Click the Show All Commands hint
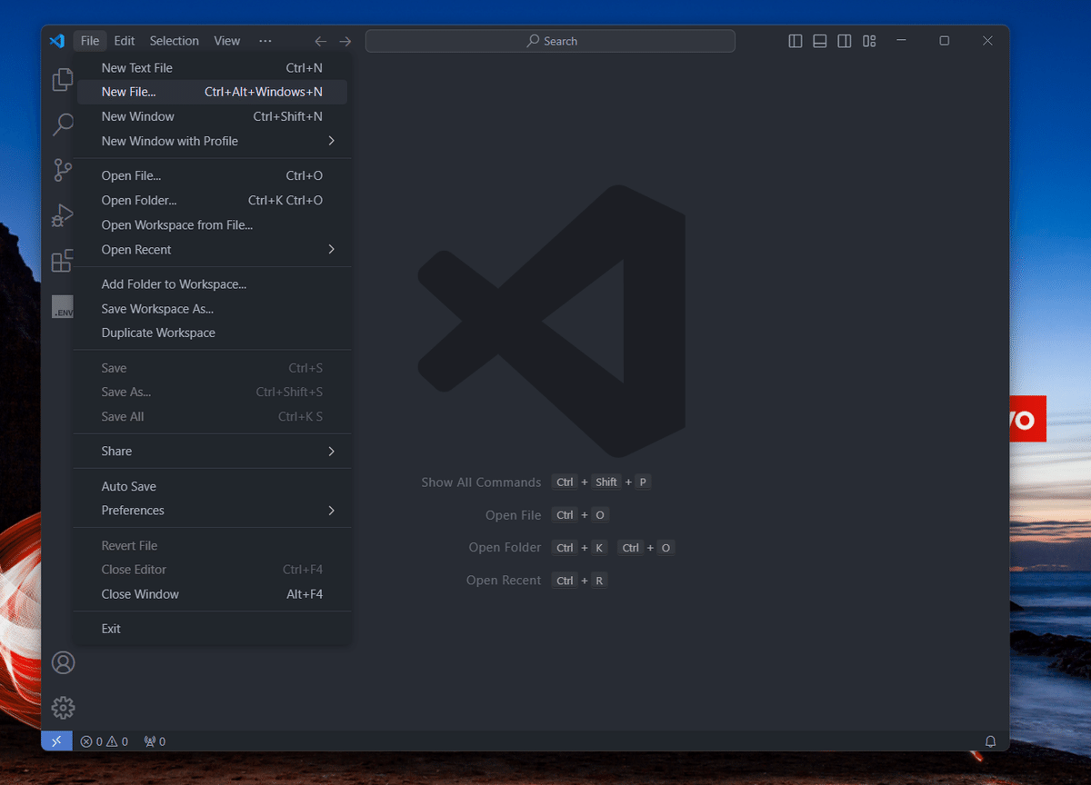The height and width of the screenshot is (785, 1091). click(x=481, y=482)
